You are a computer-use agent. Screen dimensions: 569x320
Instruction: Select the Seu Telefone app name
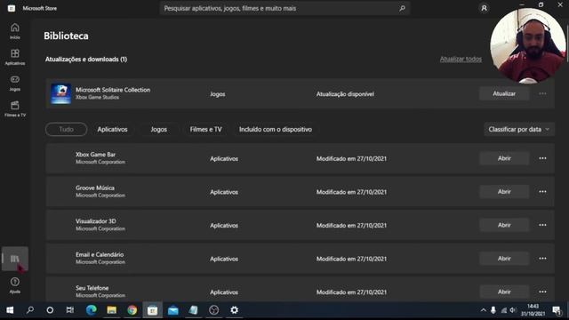point(92,288)
